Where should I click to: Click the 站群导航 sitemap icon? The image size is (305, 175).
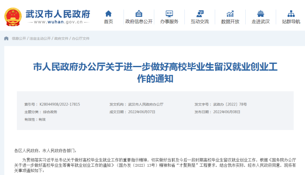point(291,13)
